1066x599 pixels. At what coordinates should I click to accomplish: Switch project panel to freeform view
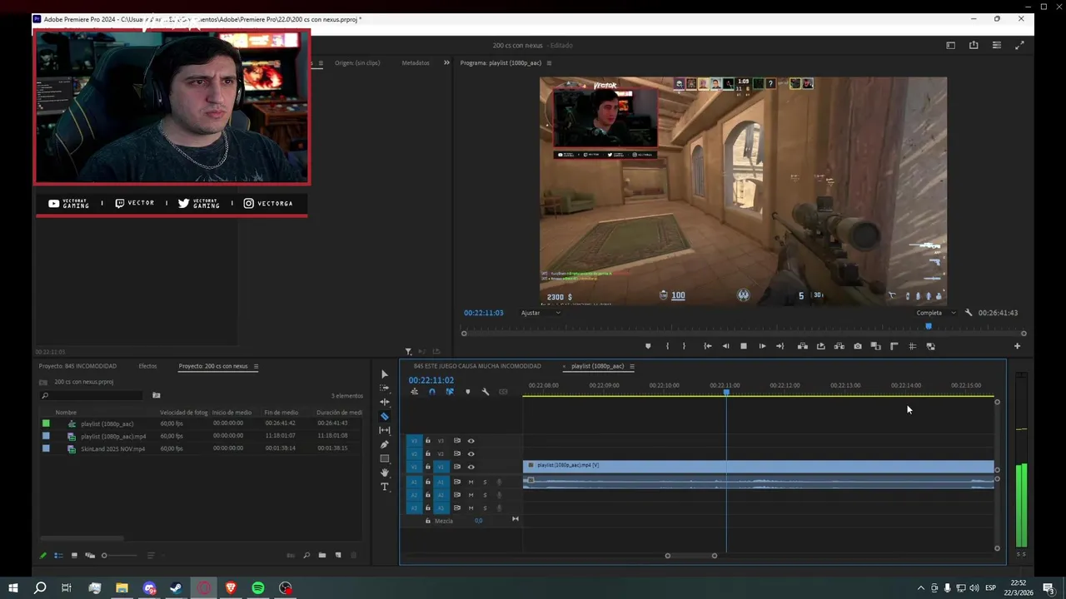(89, 555)
